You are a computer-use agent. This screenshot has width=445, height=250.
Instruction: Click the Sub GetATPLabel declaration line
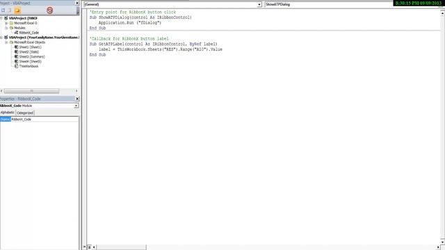click(153, 44)
